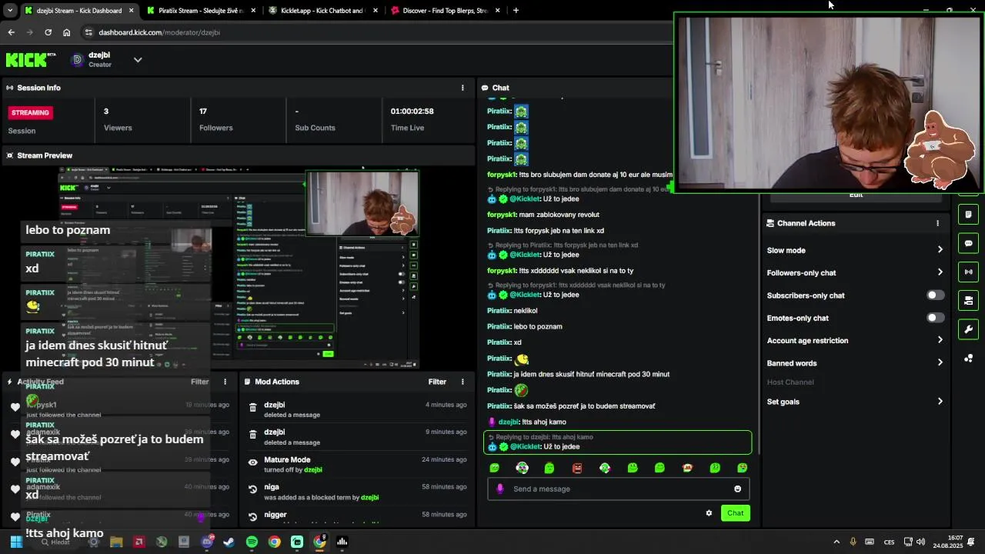Reload the dashboard page
The image size is (985, 554).
point(48,32)
